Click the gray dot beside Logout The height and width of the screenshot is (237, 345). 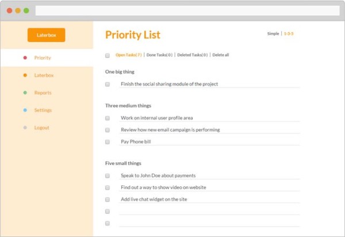[25, 128]
